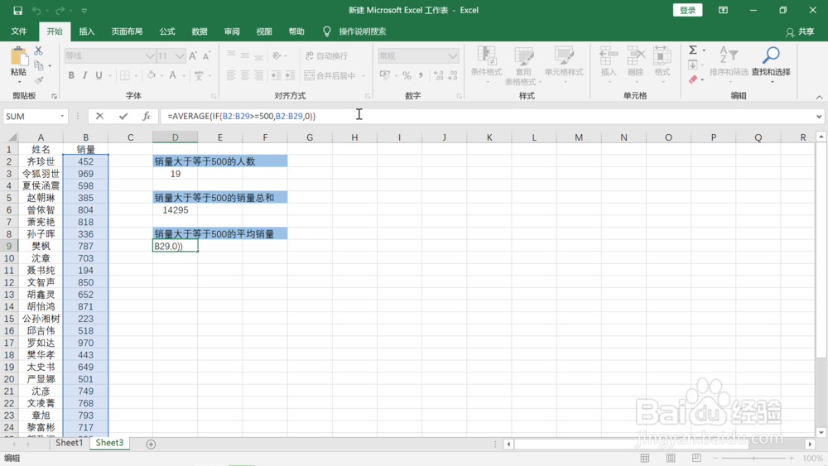Click the vertical scrollbar down arrow
This screenshot has width=828, height=466.
(x=821, y=432)
